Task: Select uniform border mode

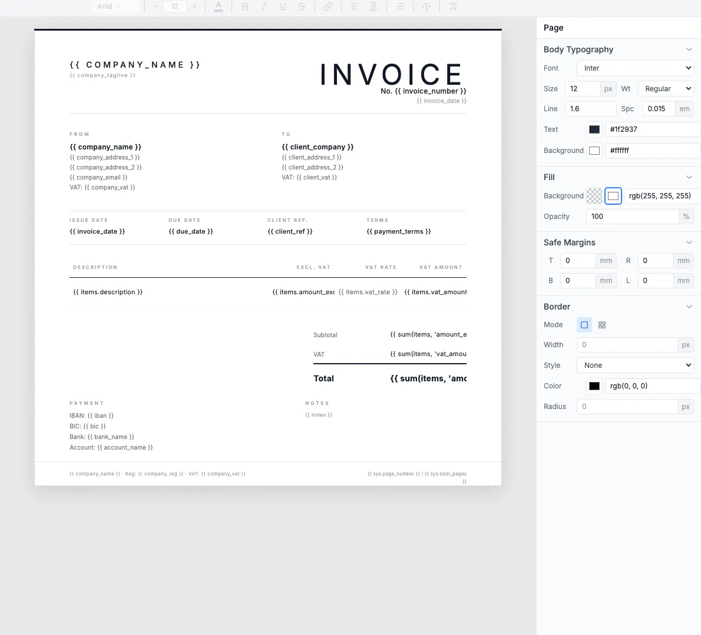Action: point(584,324)
